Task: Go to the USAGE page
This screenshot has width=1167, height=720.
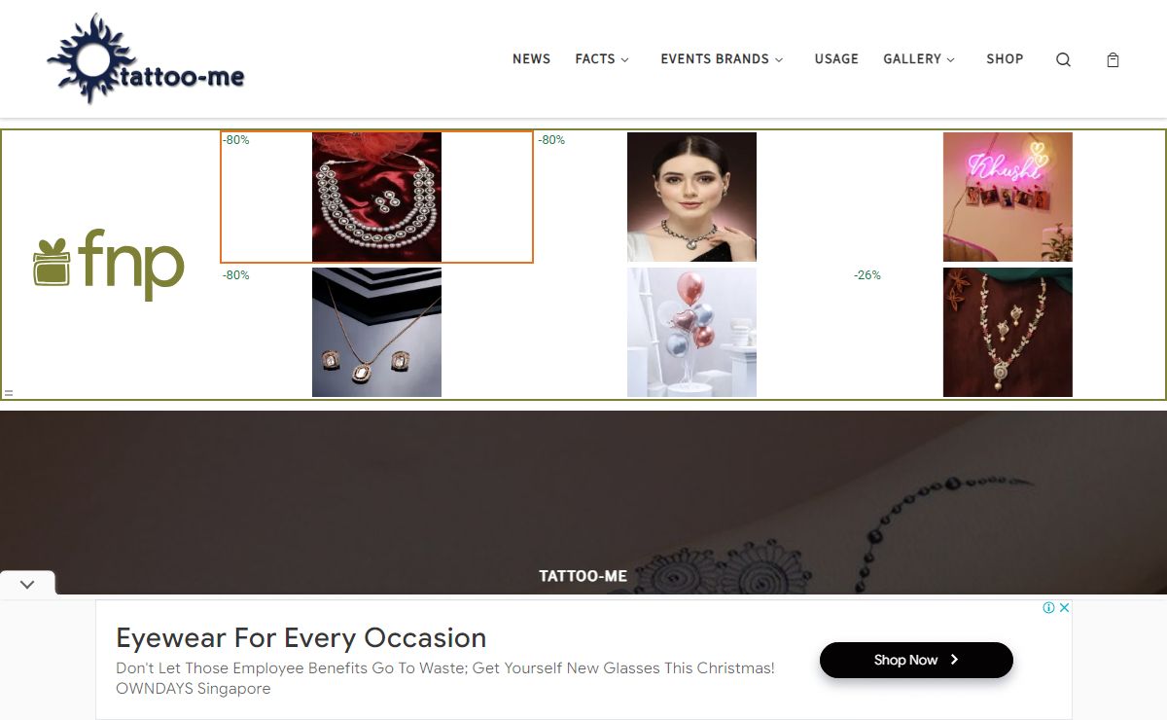Action: 836,59
